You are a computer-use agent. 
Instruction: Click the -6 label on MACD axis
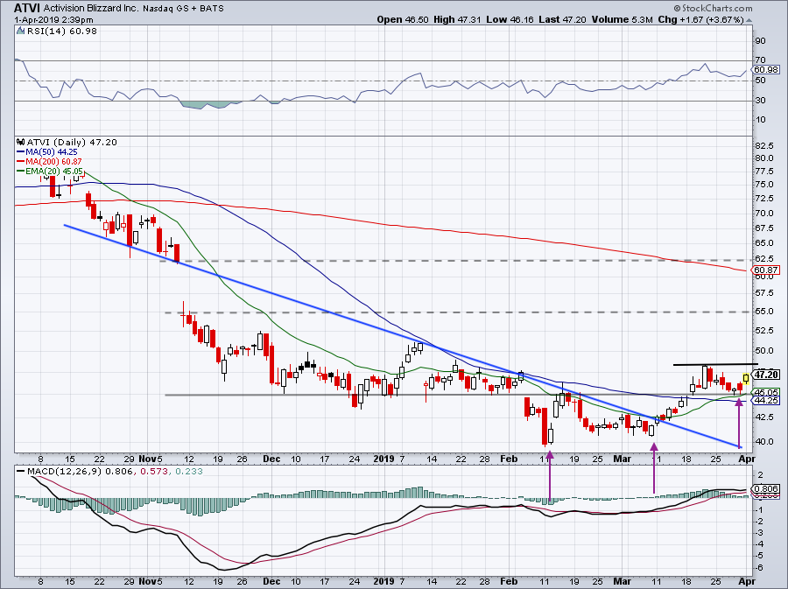coord(760,568)
